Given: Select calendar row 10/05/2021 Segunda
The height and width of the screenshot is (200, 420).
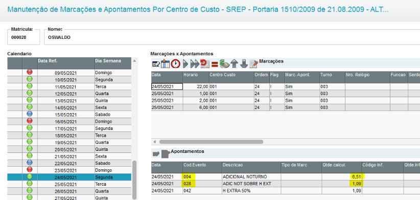Looking at the screenshot, I should pos(69,80).
